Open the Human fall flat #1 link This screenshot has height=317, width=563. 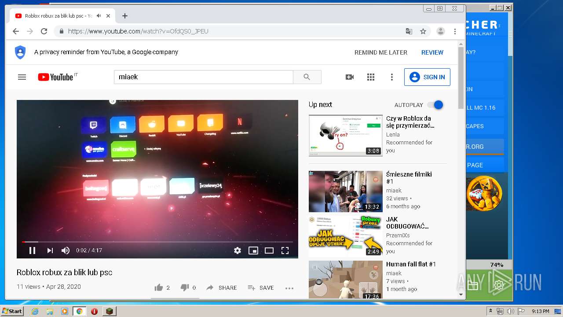411,264
